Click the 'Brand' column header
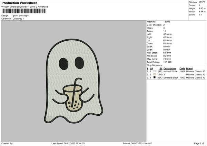Viewport: 207px width, 146px height. pyautogui.click(x=189, y=69)
